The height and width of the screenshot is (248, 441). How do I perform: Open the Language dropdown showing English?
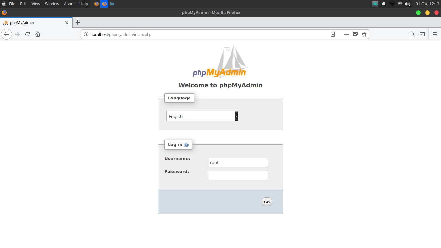pos(202,116)
